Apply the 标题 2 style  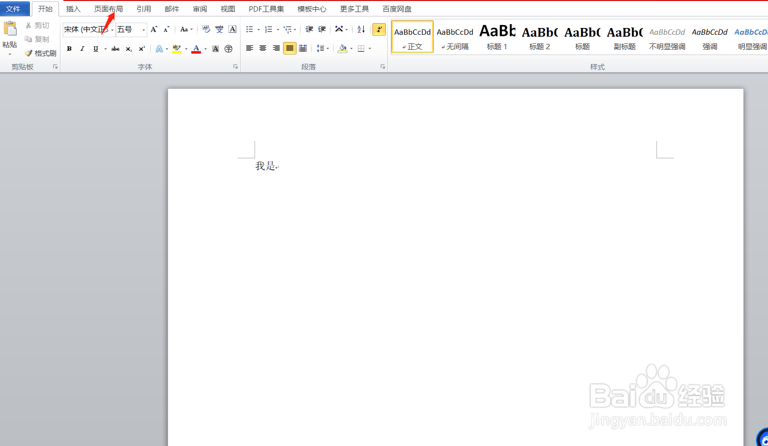point(540,37)
